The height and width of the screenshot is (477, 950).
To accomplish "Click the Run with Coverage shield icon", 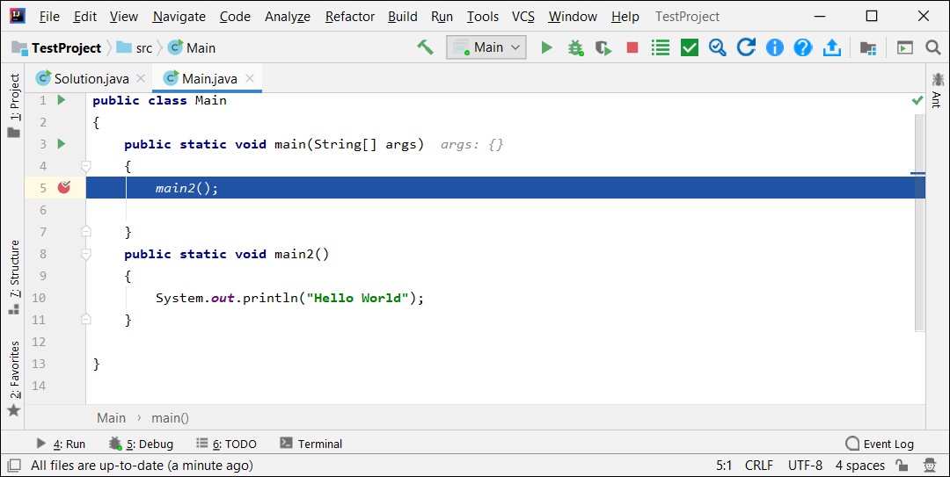I will pyautogui.click(x=603, y=47).
